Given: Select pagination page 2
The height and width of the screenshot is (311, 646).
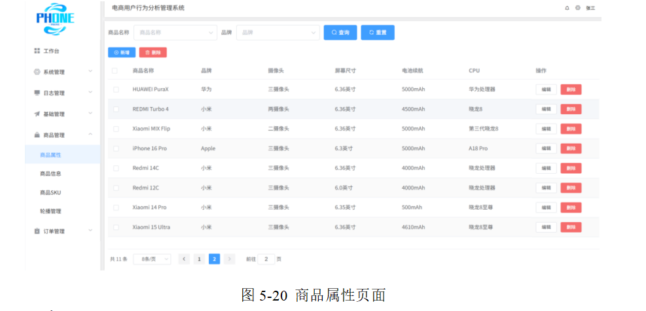Looking at the screenshot, I should [x=214, y=259].
